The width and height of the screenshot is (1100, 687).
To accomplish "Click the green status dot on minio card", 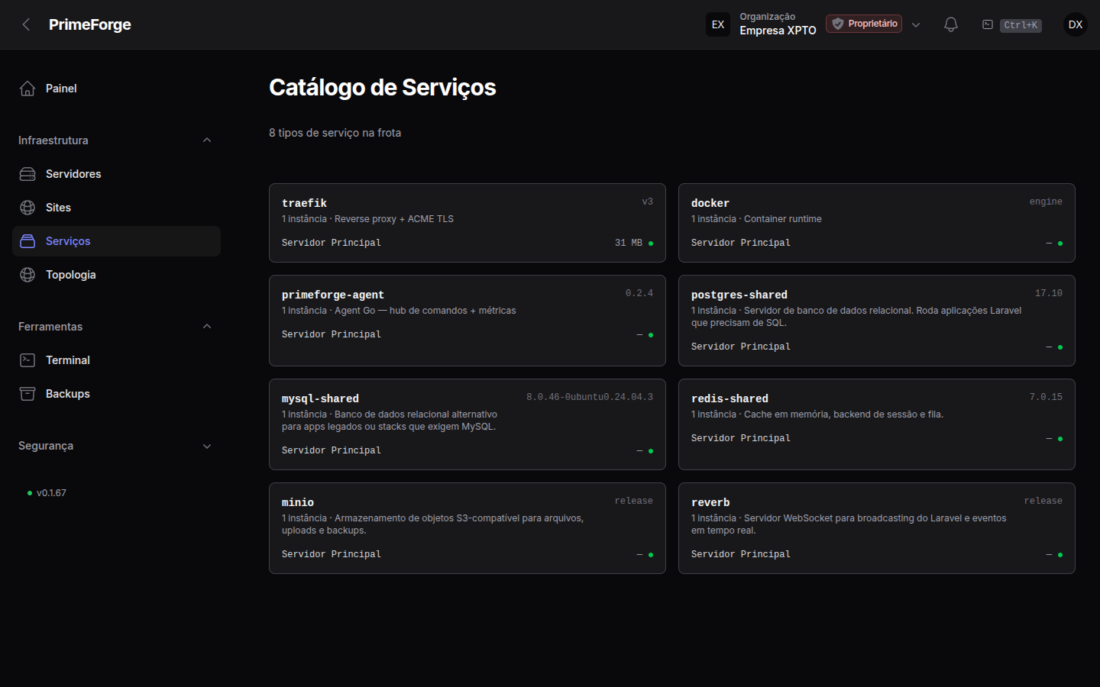I will pyautogui.click(x=651, y=555).
